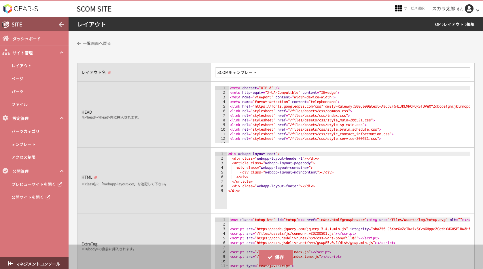Collapse the sidebar with the back arrow

(x=61, y=24)
